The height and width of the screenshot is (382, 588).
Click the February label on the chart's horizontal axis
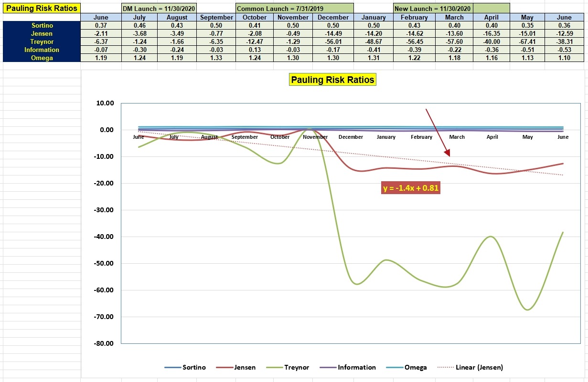tap(421, 137)
